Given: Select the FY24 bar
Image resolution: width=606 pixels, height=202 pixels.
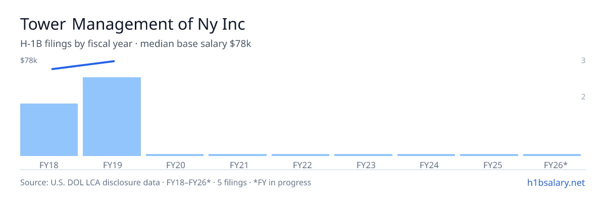Looking at the screenshot, I should click(x=426, y=155).
